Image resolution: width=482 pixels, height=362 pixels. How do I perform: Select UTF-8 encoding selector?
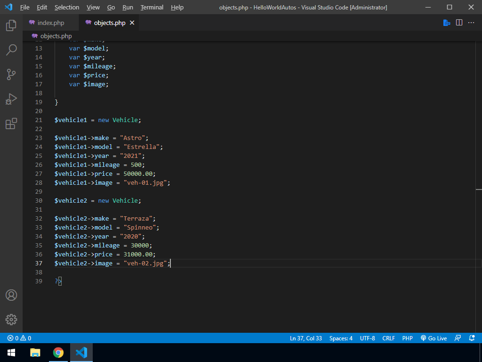pos(367,338)
